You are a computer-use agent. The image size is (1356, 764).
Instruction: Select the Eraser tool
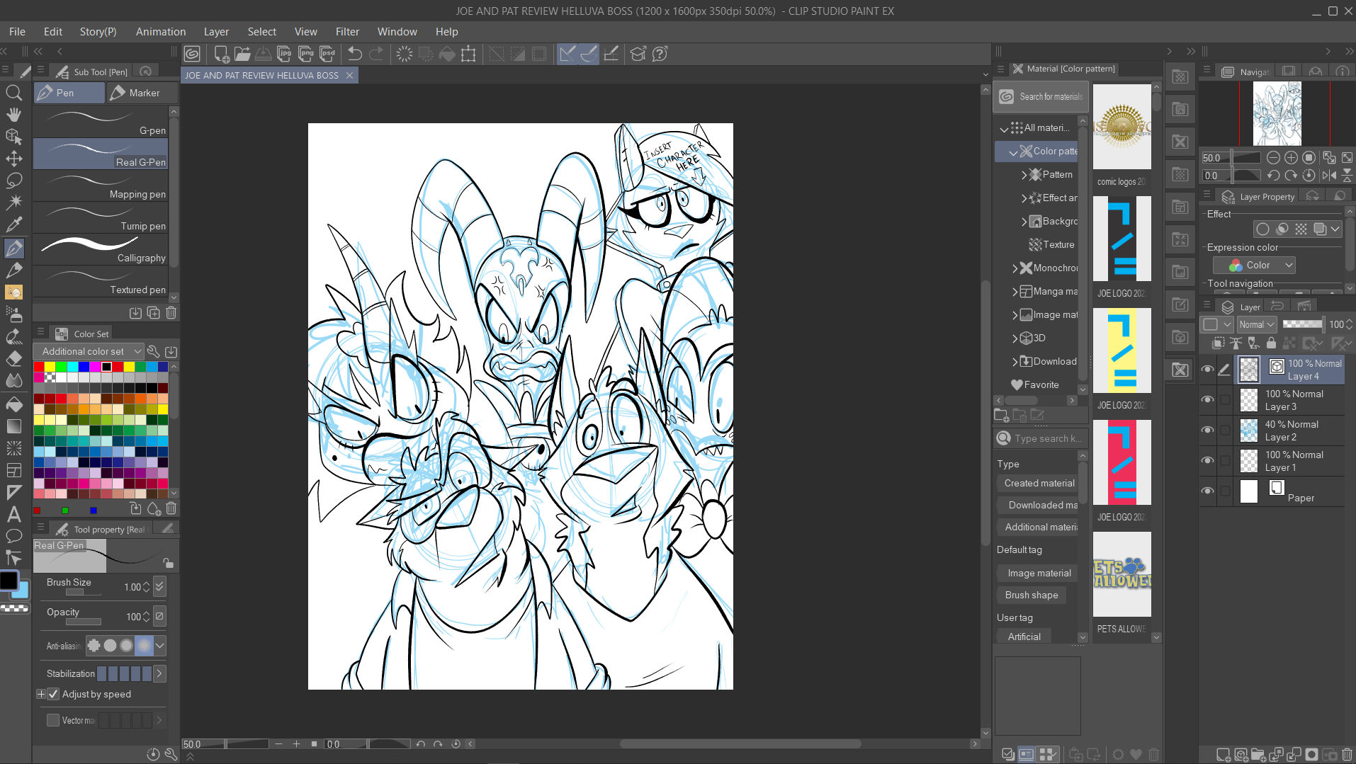click(13, 359)
